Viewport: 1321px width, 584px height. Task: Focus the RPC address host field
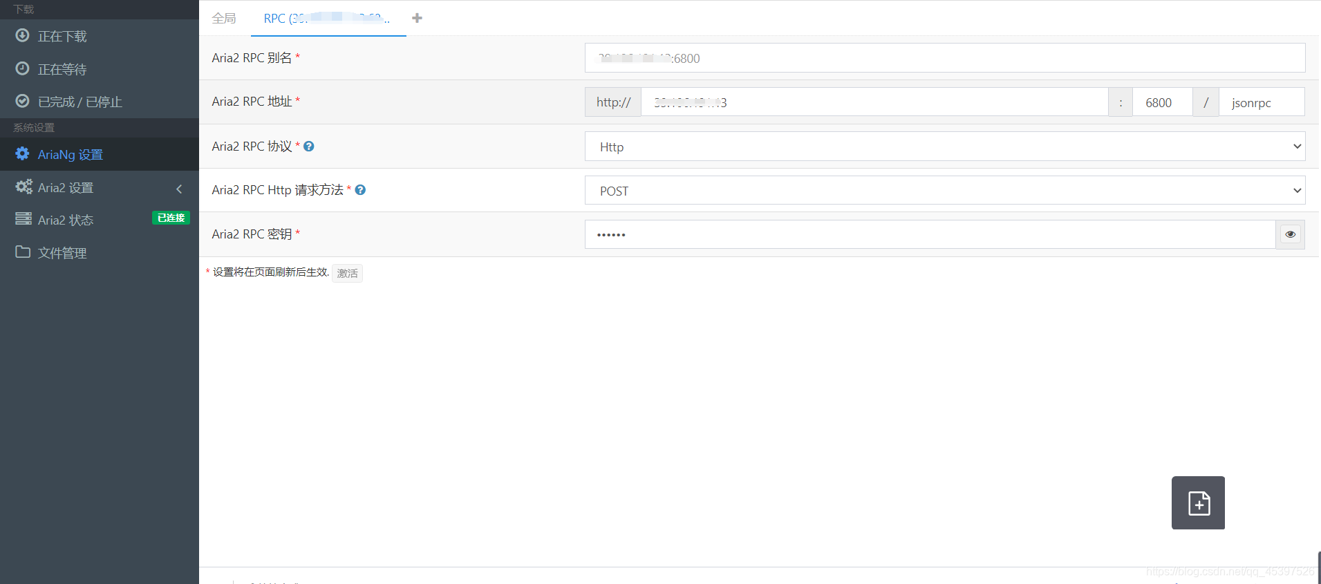pyautogui.click(x=874, y=102)
